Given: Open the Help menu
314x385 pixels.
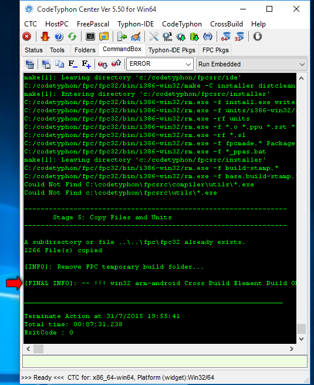Looking at the screenshot, I should [x=258, y=24].
